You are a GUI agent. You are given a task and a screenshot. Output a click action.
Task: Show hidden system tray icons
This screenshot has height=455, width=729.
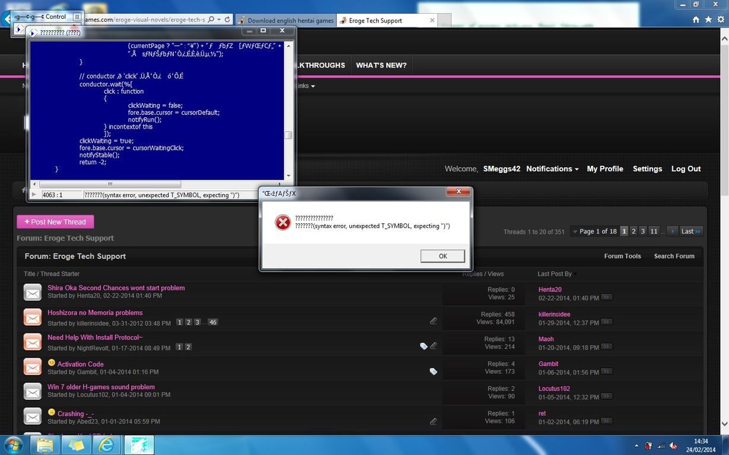coord(637,446)
